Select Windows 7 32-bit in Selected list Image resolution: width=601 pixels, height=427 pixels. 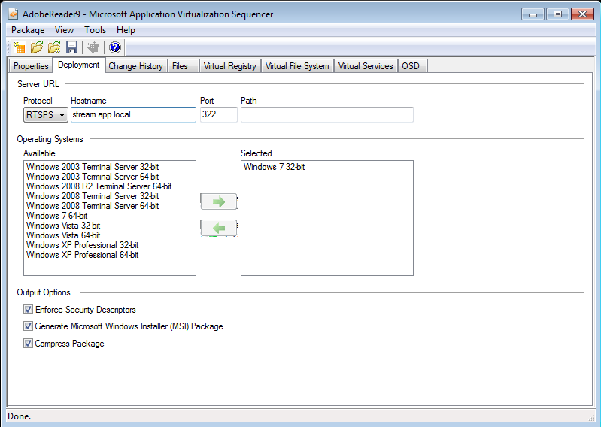(274, 167)
